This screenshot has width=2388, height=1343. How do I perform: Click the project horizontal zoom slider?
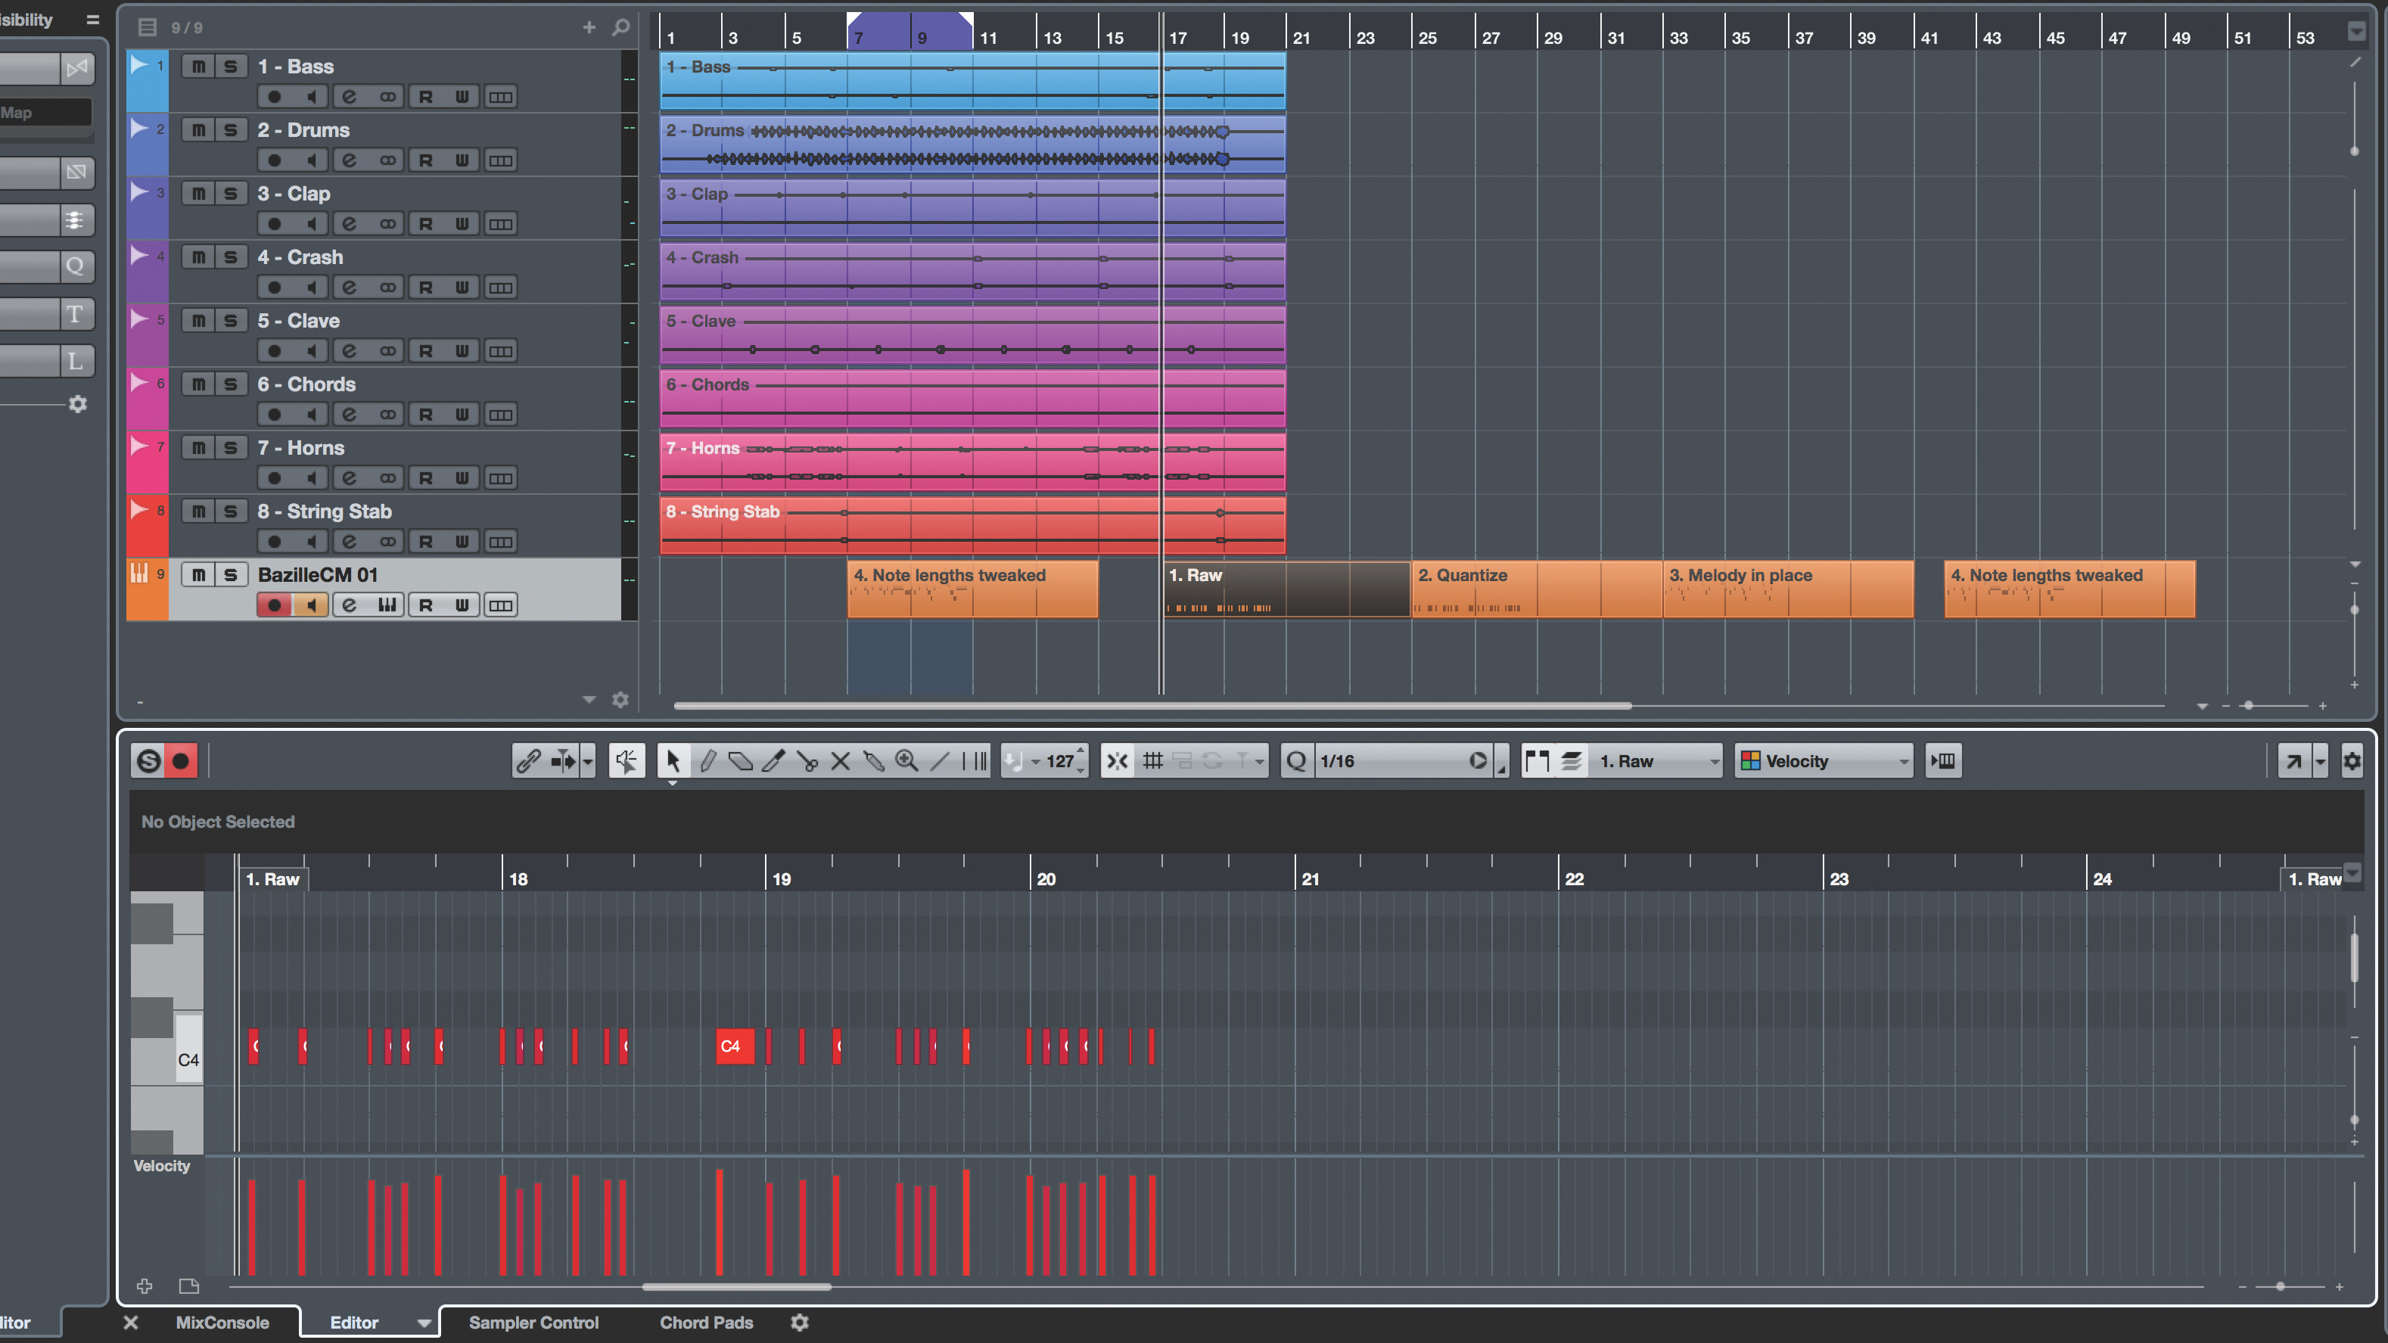(x=2248, y=706)
